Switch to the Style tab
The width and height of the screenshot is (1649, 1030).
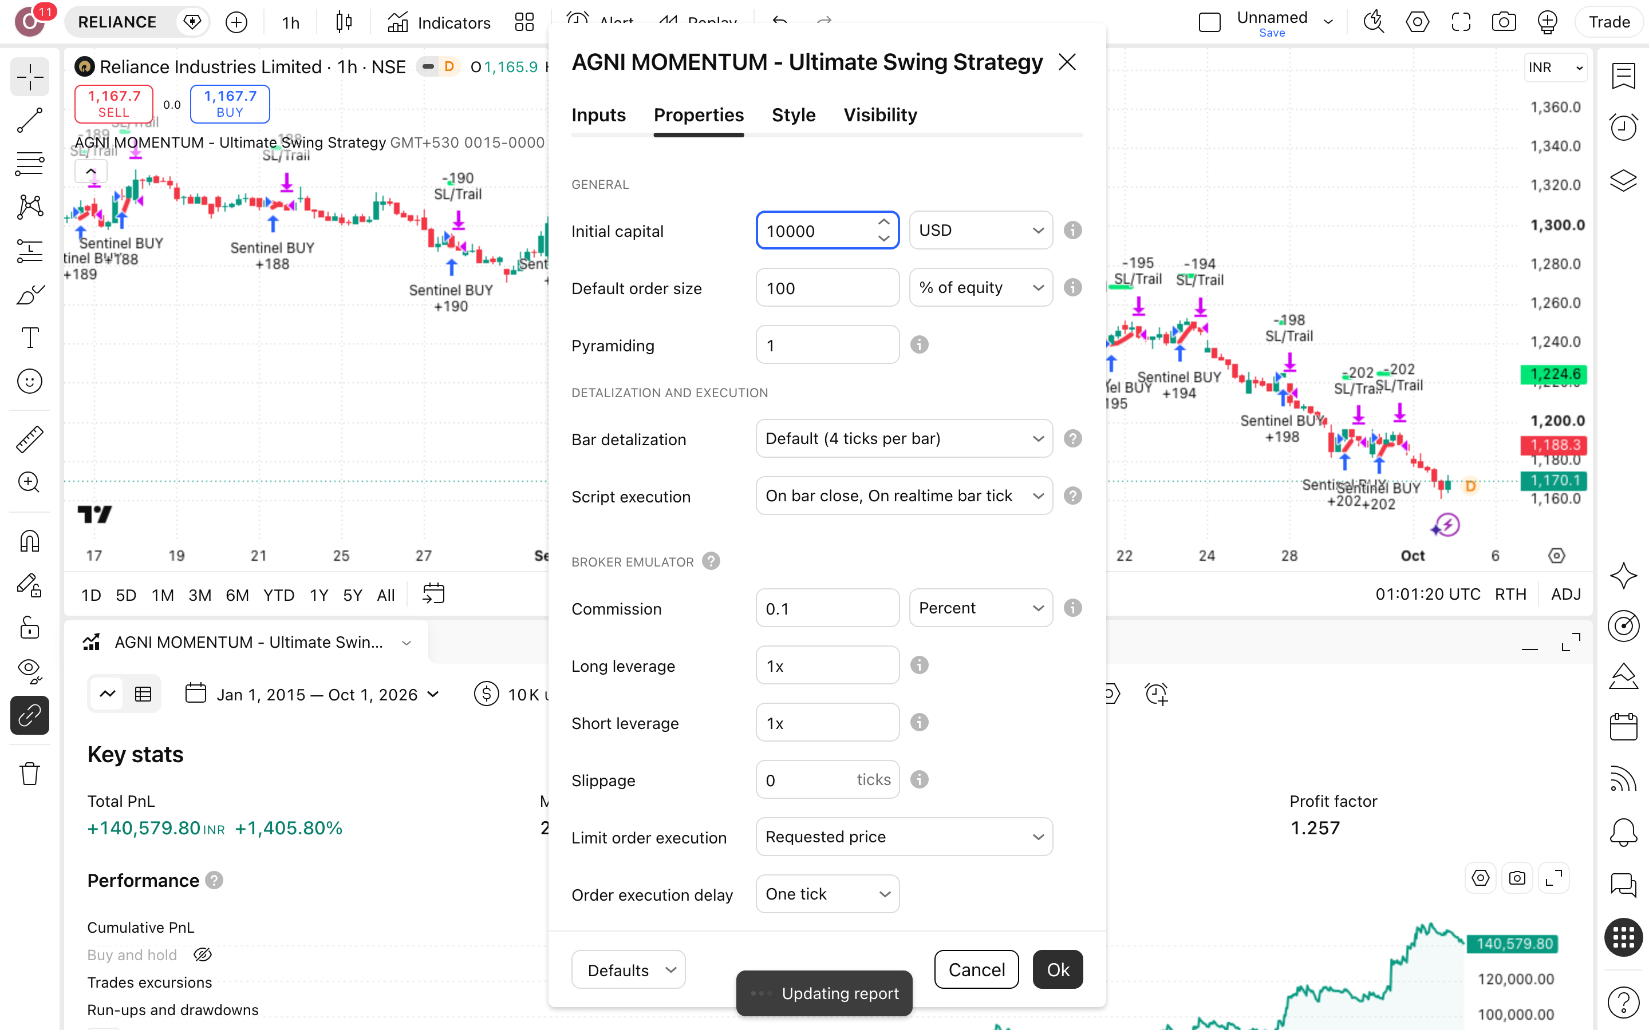pyautogui.click(x=793, y=115)
